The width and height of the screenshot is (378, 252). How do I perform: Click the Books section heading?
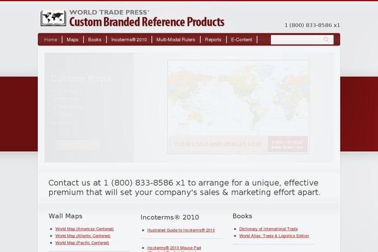tap(243, 216)
